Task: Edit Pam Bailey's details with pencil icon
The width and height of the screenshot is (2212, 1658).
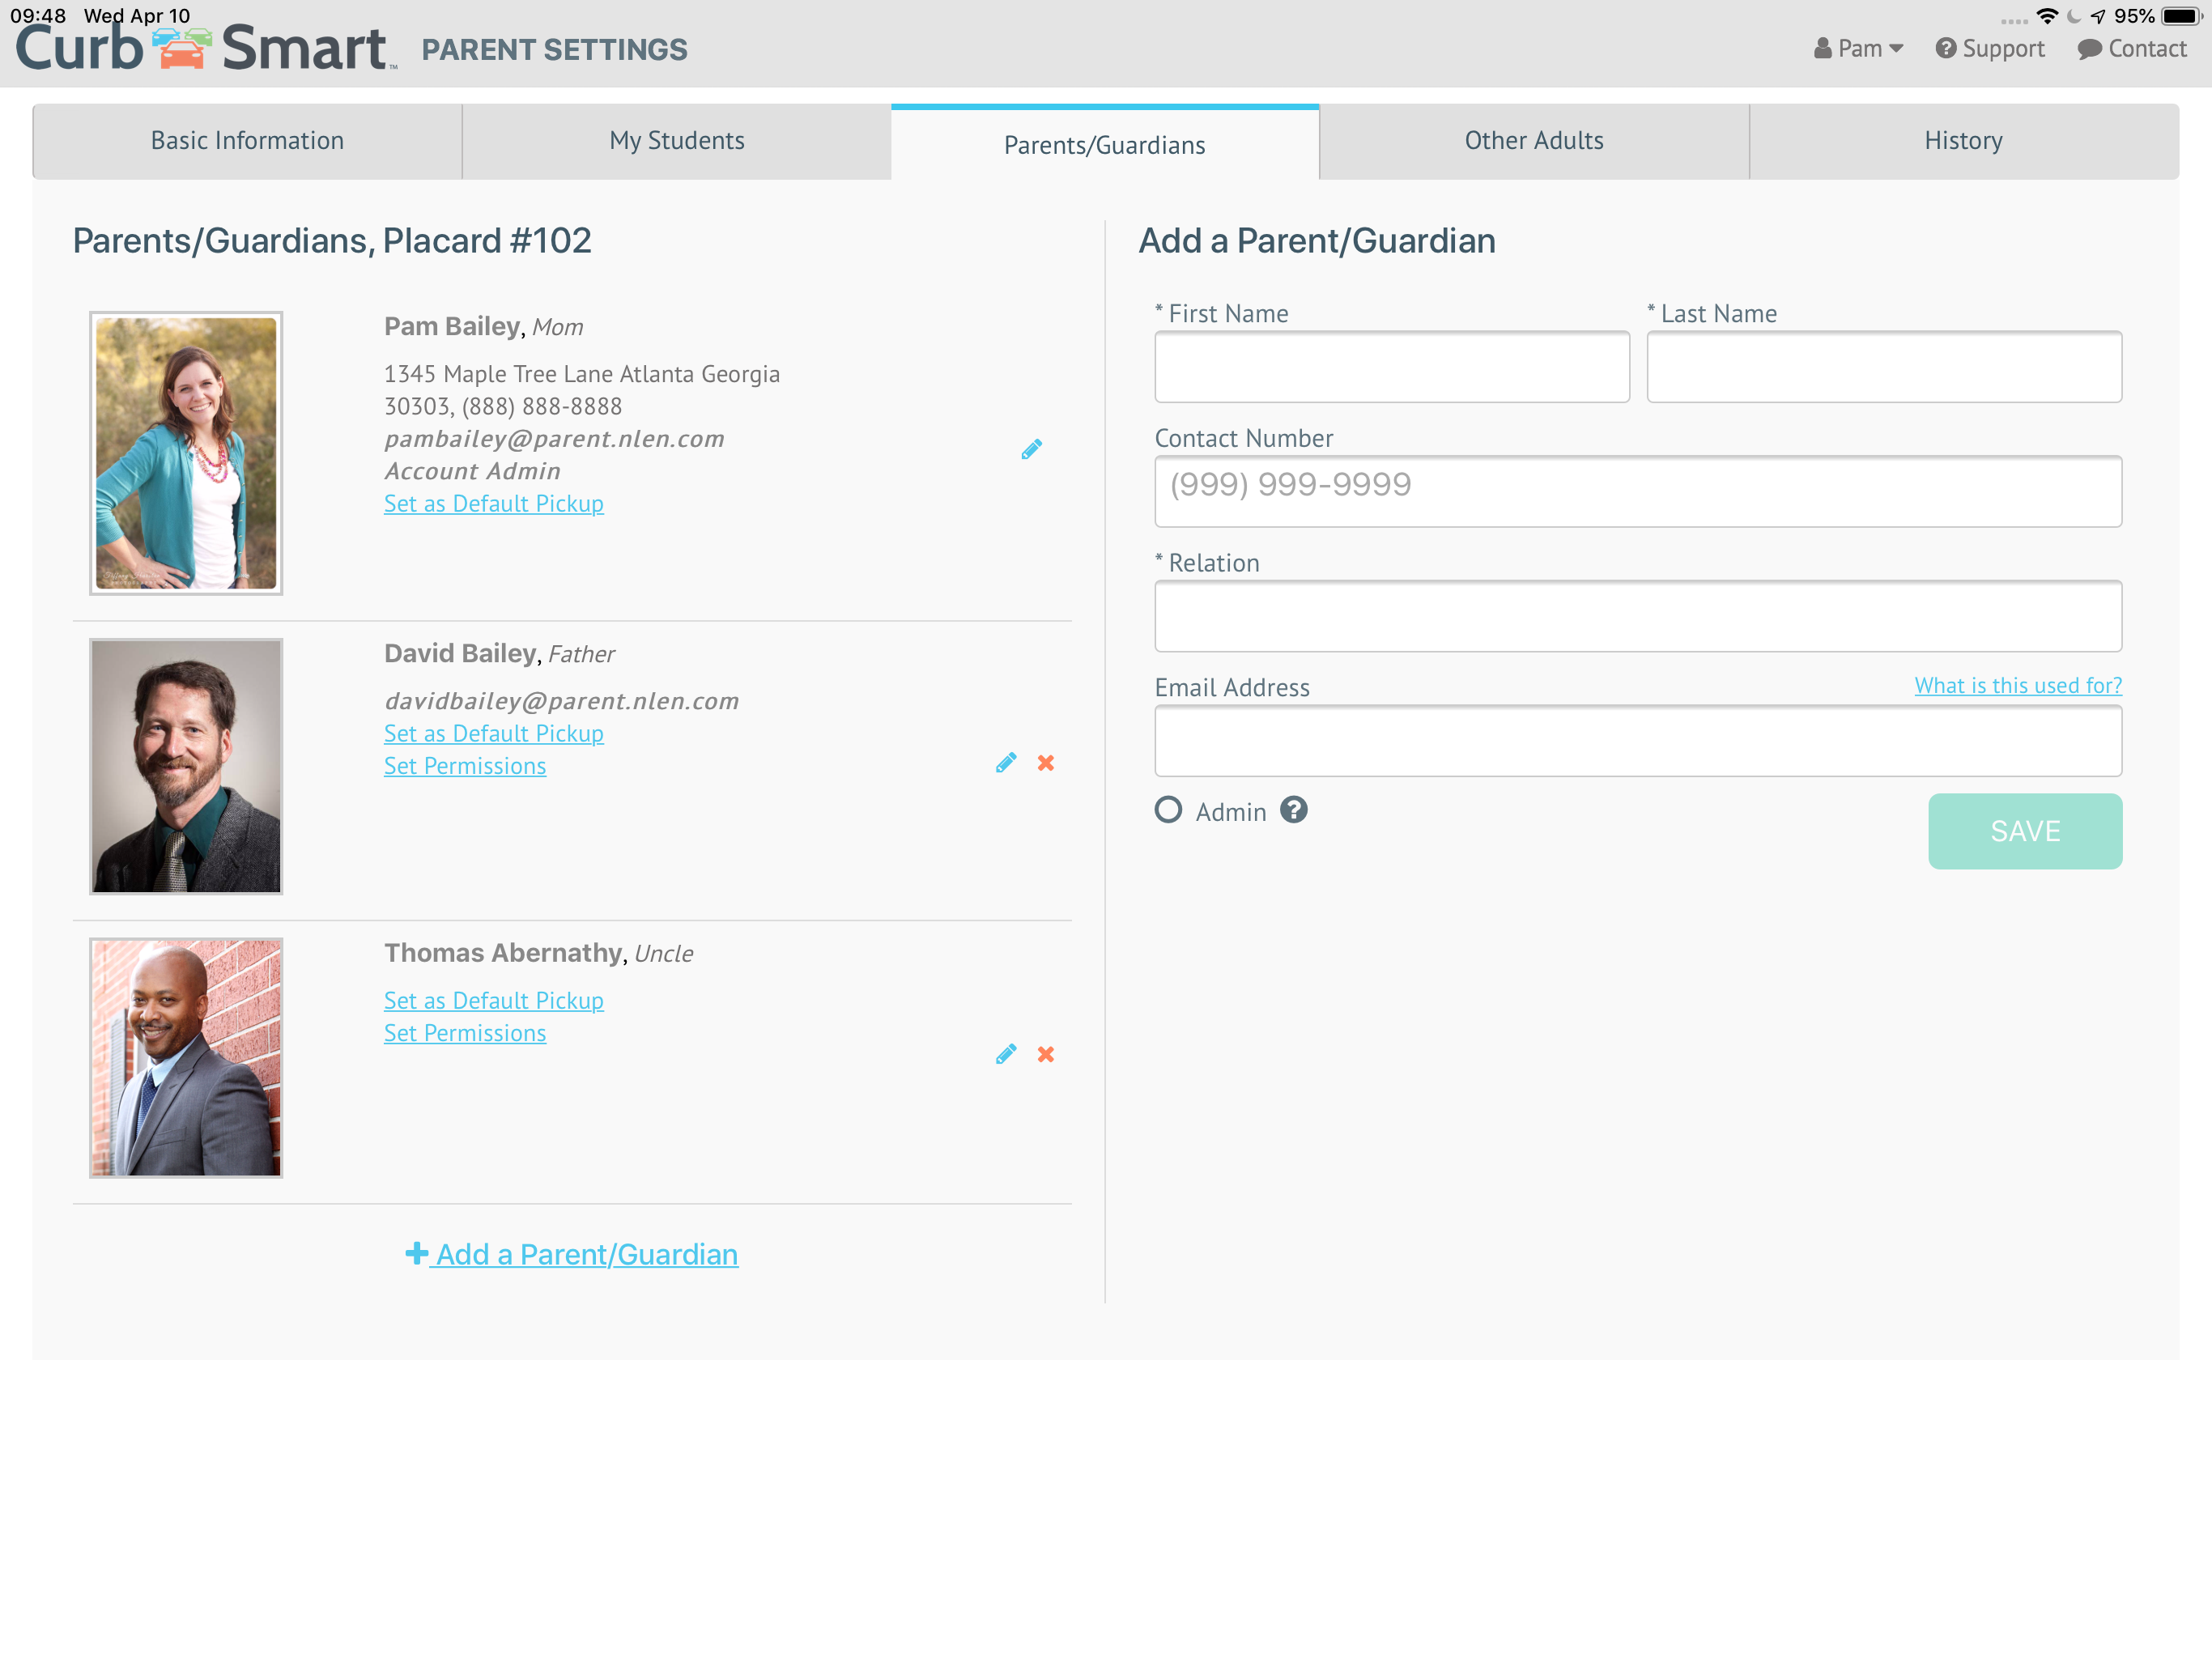Action: tap(1031, 449)
